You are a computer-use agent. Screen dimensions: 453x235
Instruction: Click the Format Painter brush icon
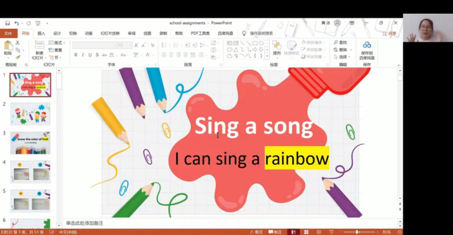[18, 57]
